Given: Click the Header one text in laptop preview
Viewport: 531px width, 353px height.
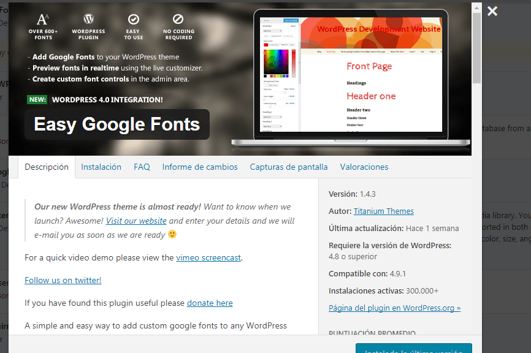Looking at the screenshot, I should coord(371,96).
